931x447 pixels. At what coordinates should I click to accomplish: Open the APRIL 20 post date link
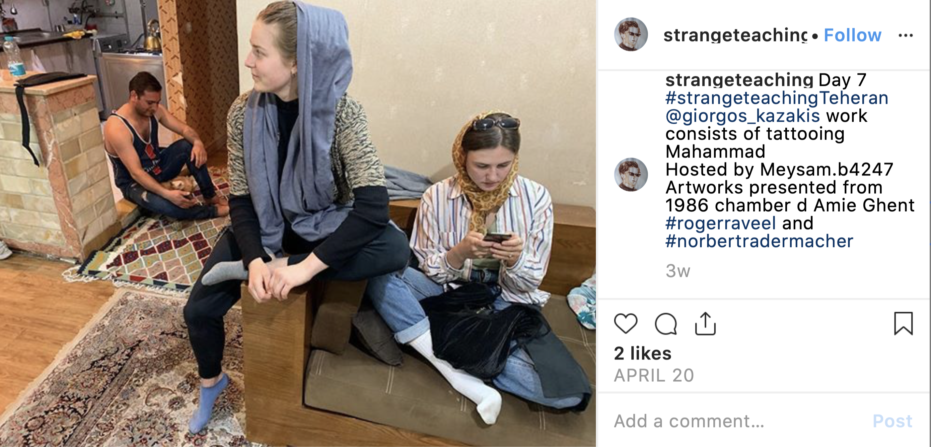pyautogui.click(x=654, y=375)
